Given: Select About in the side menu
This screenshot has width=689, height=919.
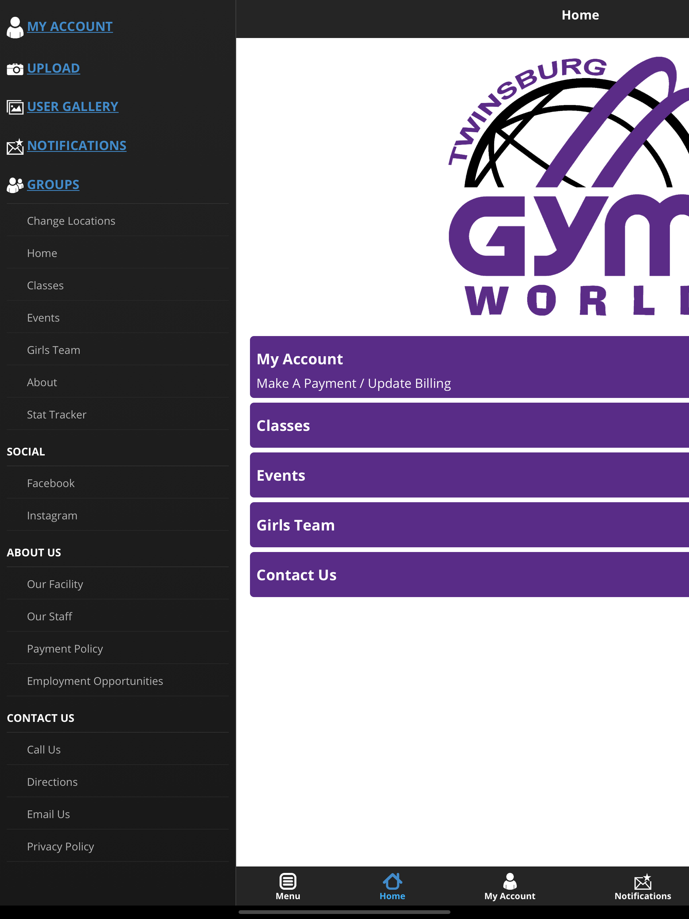Looking at the screenshot, I should 118,382.
